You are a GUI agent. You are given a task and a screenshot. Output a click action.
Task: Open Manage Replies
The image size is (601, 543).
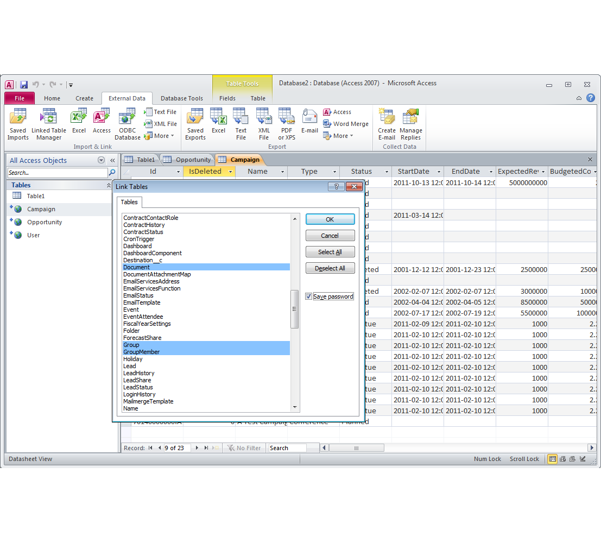click(411, 124)
